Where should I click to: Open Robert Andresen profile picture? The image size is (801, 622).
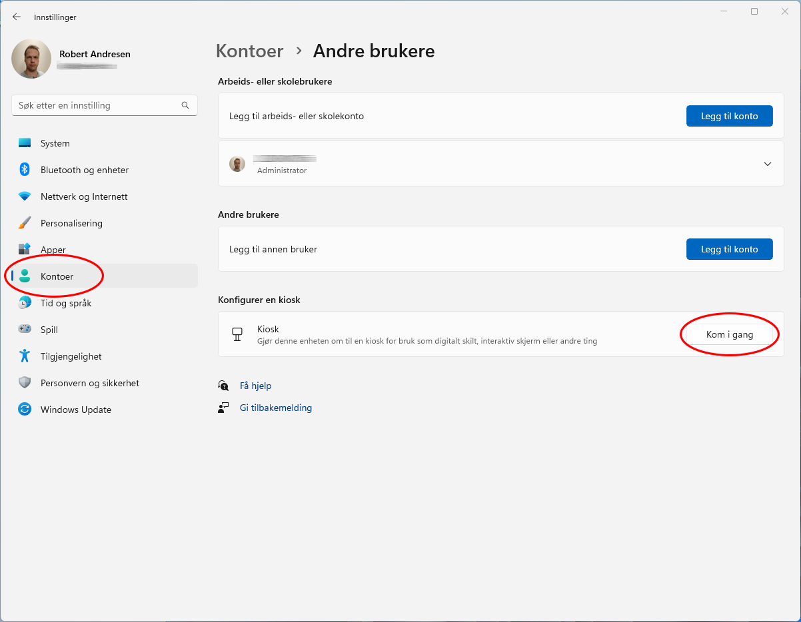coord(31,59)
